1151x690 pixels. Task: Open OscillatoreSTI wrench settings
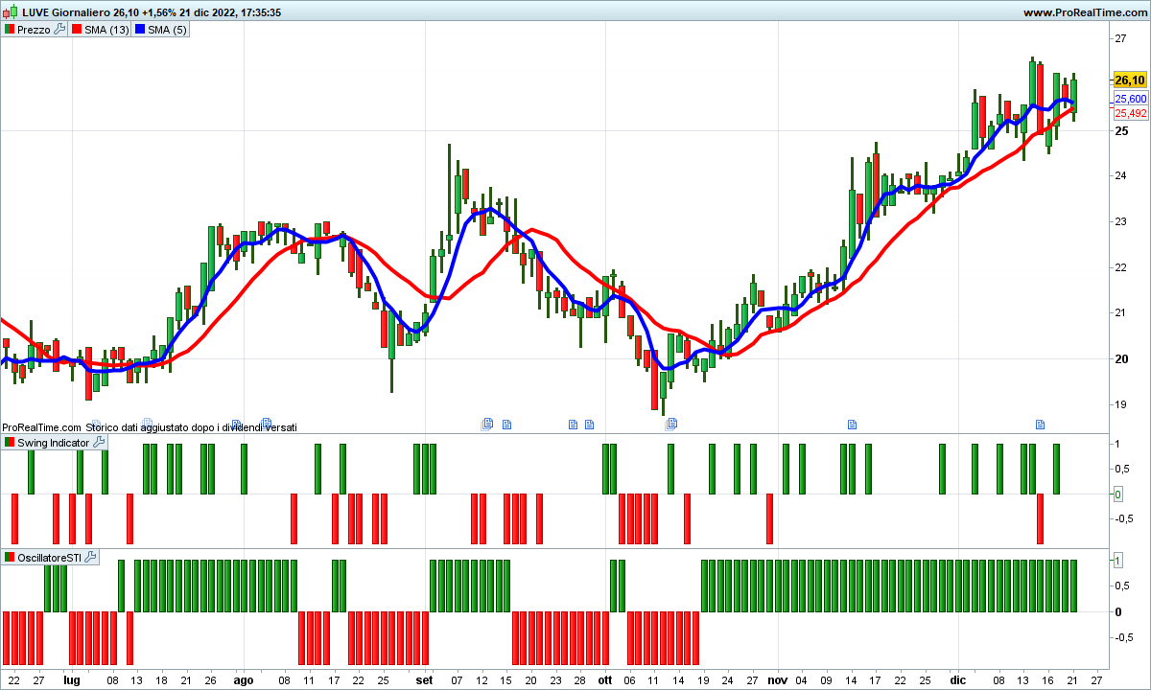tap(90, 557)
